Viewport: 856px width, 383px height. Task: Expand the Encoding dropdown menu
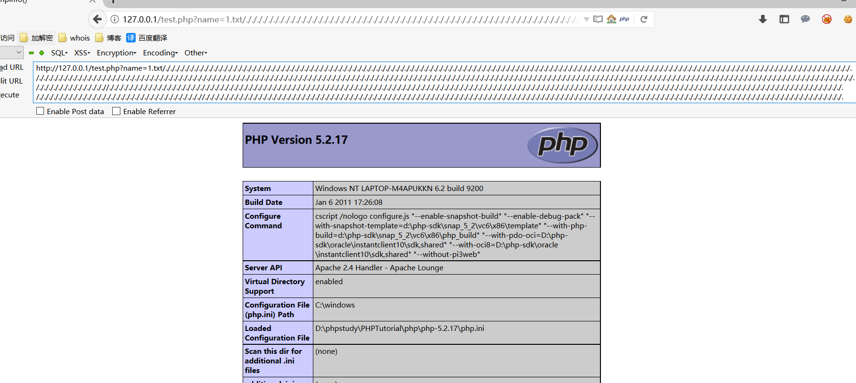[x=160, y=53]
